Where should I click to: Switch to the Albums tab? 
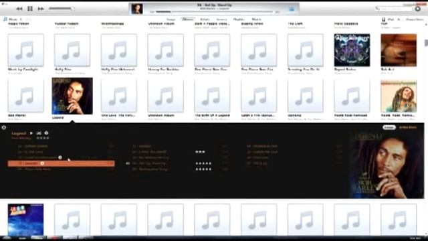(188, 19)
